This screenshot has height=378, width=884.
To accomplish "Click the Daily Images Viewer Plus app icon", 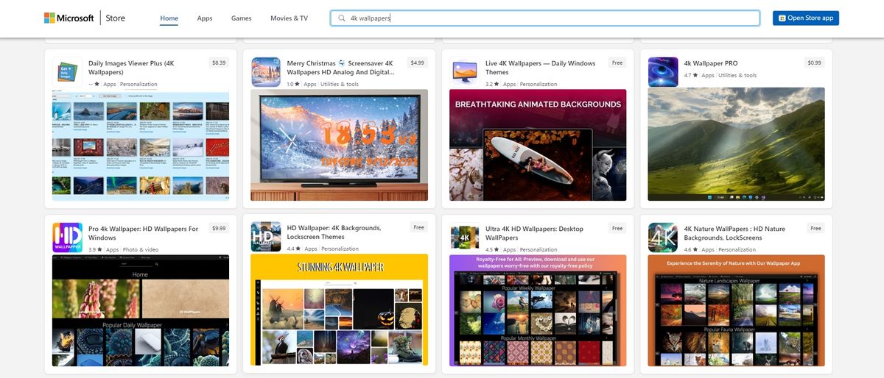I will [68, 72].
